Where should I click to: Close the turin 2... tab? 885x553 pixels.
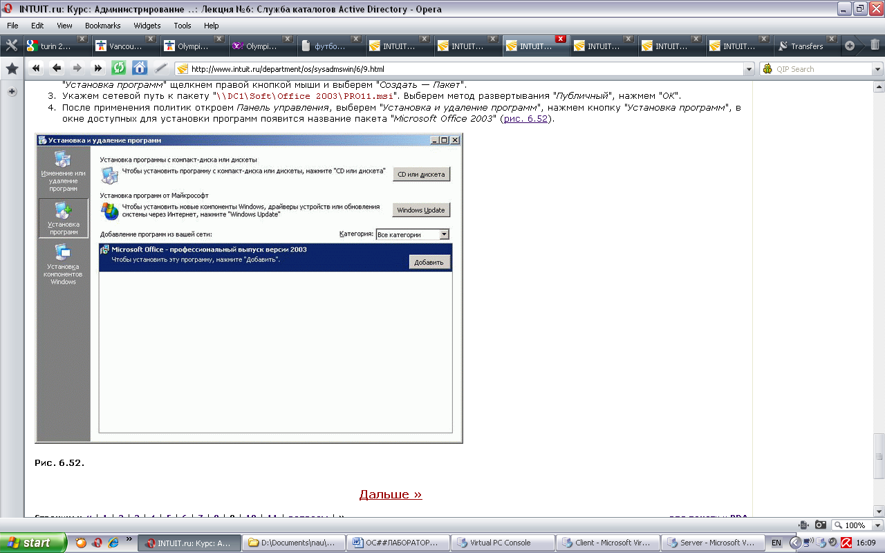click(82, 39)
